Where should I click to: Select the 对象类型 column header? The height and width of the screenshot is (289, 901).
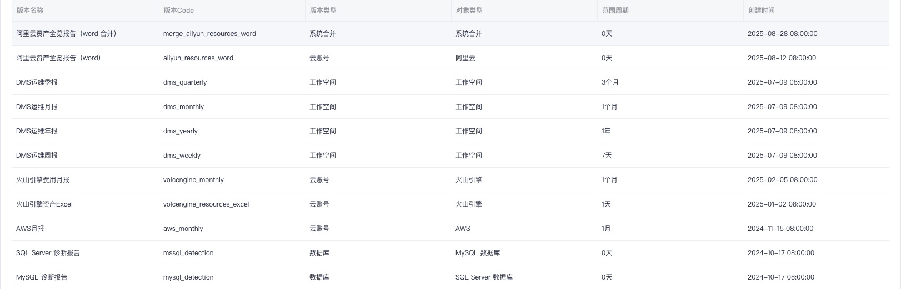(469, 11)
